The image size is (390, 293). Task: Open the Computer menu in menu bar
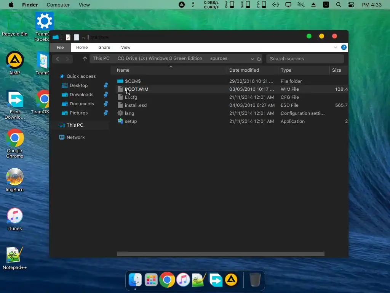click(x=58, y=5)
